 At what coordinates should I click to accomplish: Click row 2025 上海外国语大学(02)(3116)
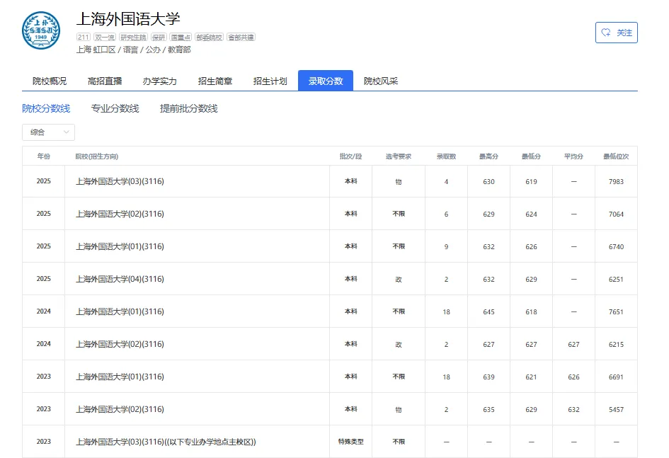pos(330,214)
